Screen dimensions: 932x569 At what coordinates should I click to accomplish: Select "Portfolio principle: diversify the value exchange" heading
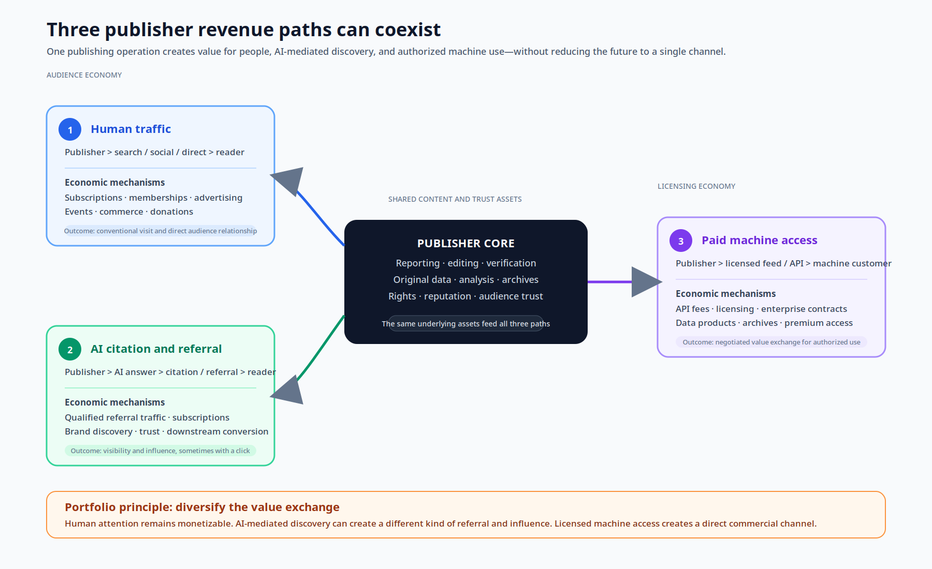[x=202, y=507]
